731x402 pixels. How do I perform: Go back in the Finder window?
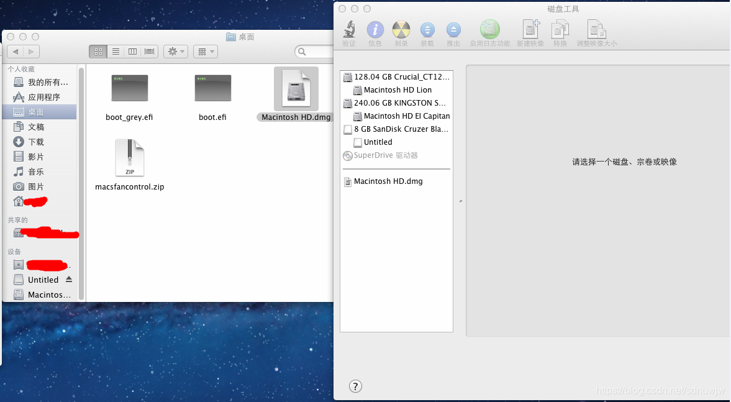(x=16, y=52)
